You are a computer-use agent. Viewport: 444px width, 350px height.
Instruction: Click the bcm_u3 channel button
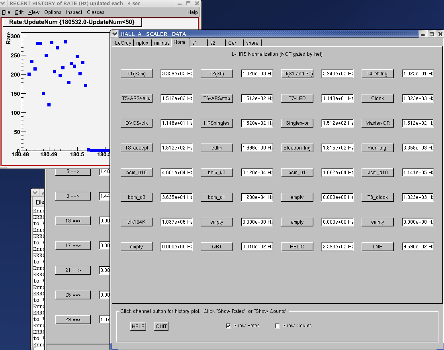pos(217,173)
